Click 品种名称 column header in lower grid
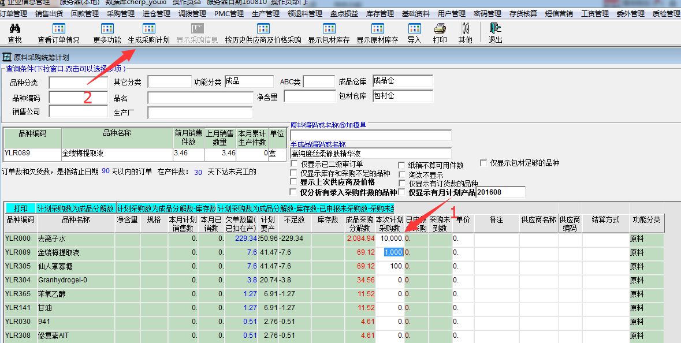 click(76, 223)
